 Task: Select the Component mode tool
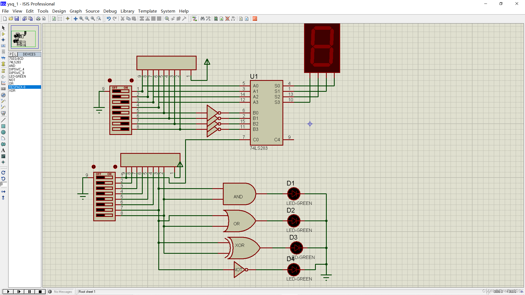(3, 34)
